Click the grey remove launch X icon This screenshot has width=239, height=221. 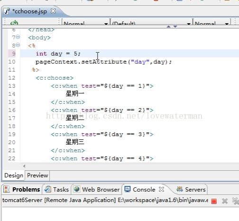tap(225, 201)
